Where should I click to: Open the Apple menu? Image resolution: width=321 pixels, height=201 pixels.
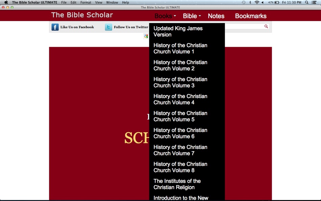pyautogui.click(x=6, y=2)
